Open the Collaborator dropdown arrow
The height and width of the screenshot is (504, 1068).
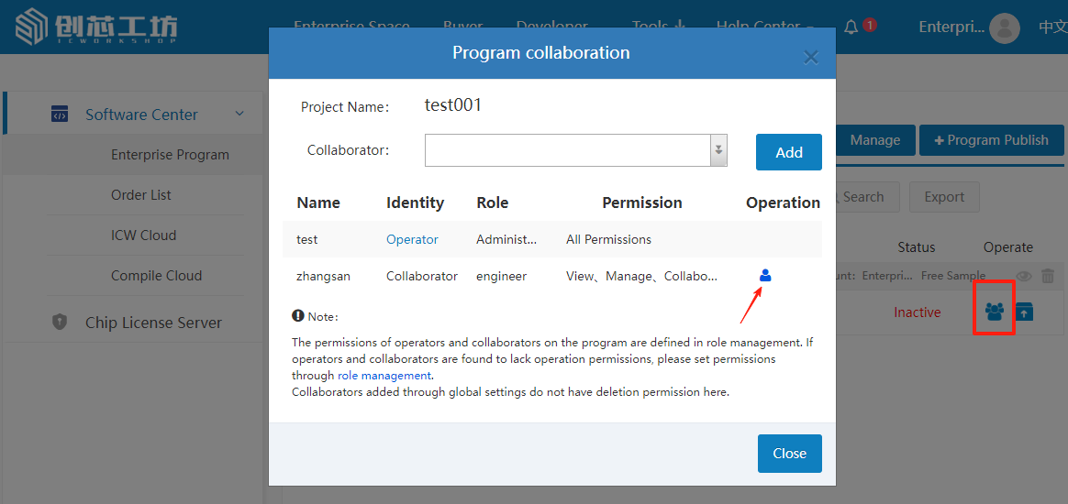[718, 150]
